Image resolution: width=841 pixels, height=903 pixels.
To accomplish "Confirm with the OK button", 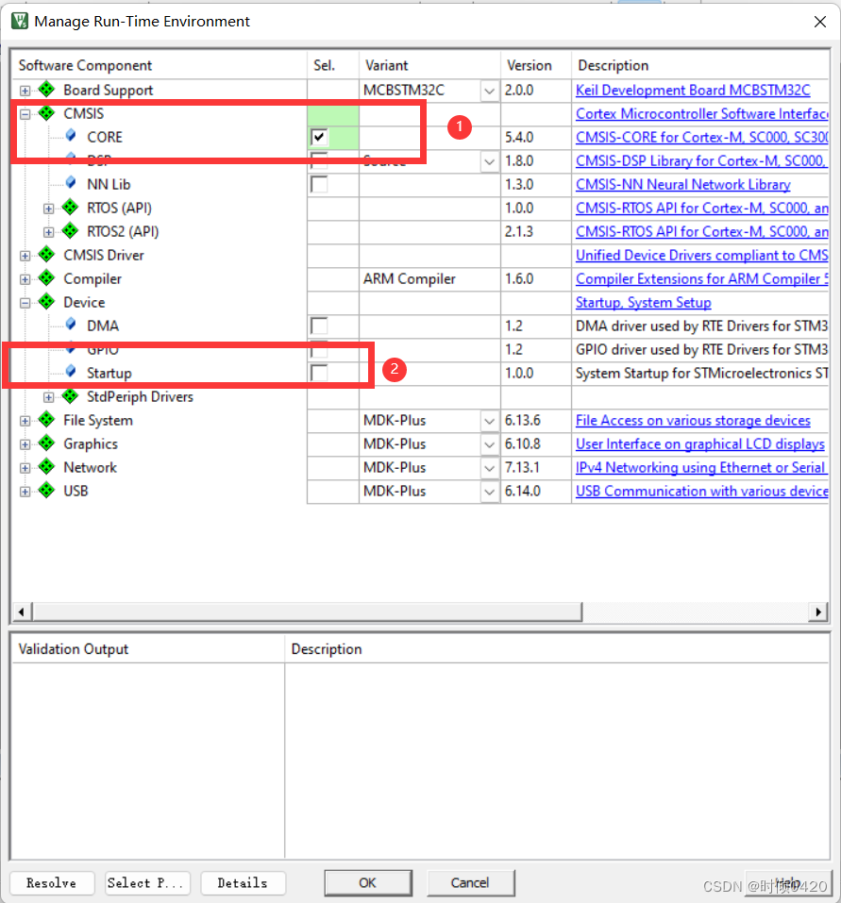I will pyautogui.click(x=368, y=883).
